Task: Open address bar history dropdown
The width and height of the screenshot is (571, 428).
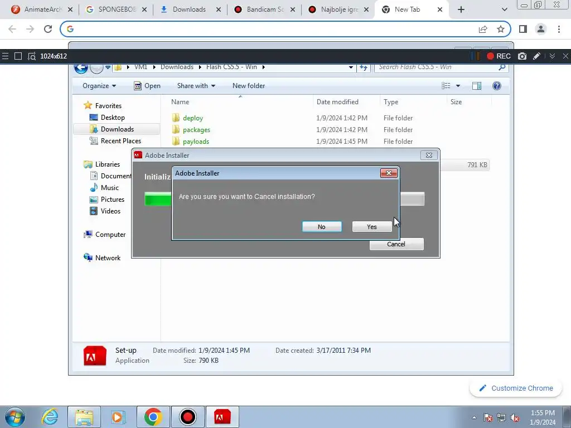Action: click(x=351, y=67)
